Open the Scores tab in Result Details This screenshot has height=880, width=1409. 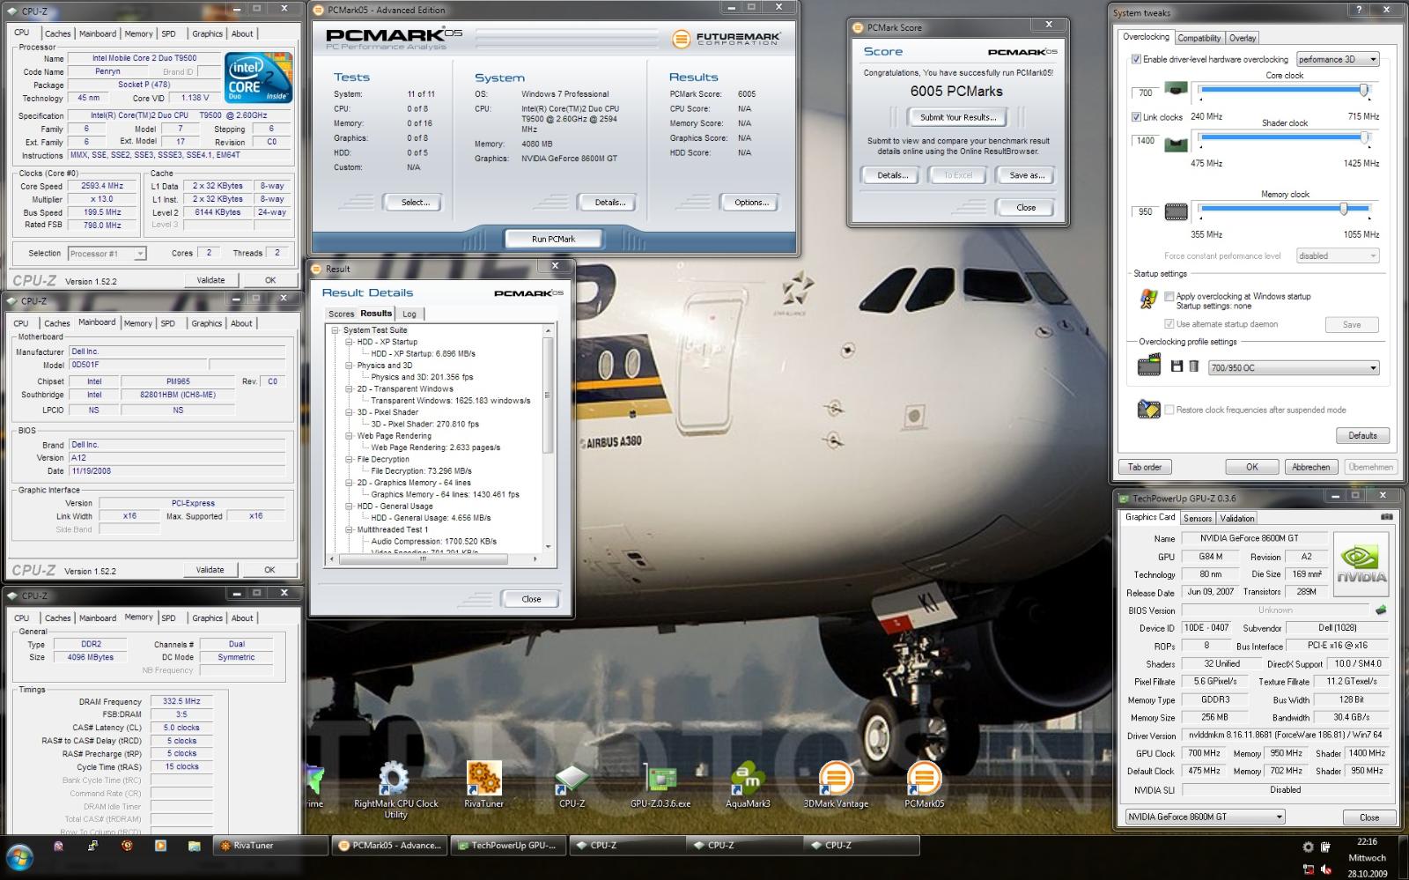(x=341, y=314)
